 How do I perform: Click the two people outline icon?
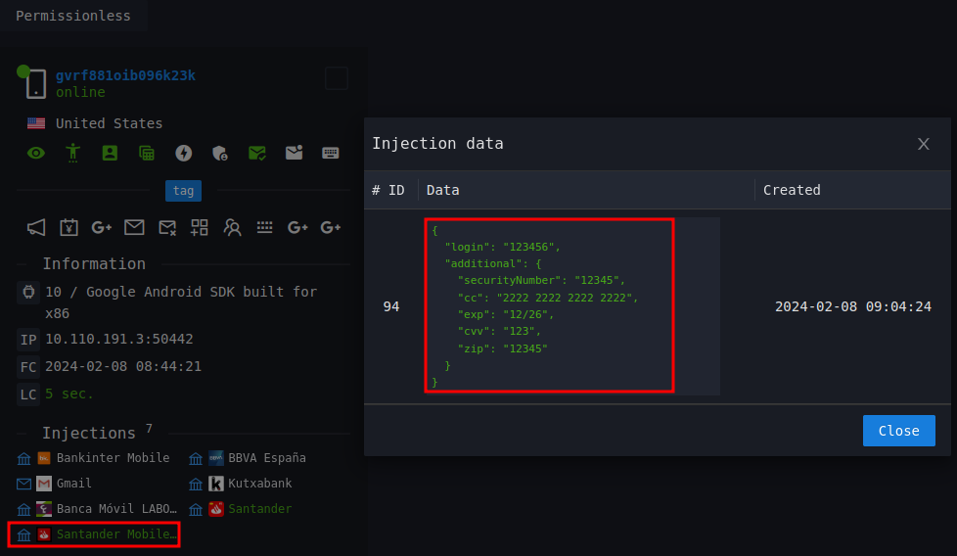tap(232, 228)
